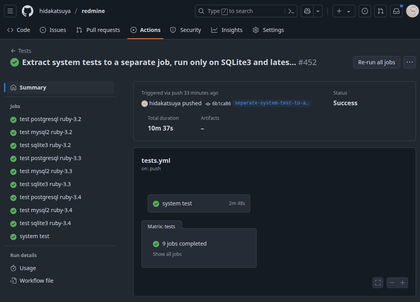Click the Re-run all jobs button
Image resolution: width=420 pixels, height=302 pixels.
point(376,62)
